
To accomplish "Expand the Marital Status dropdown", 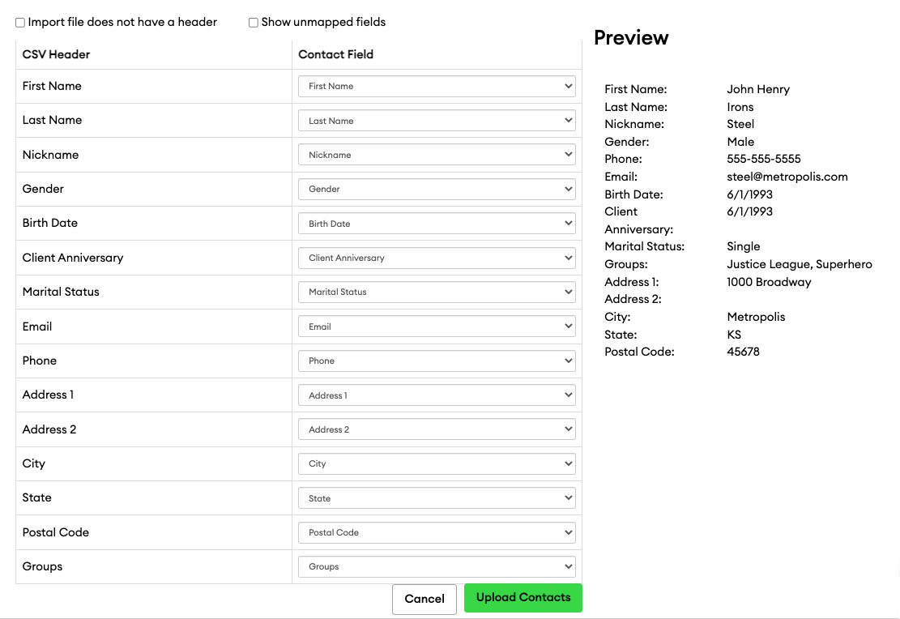I will pos(437,292).
